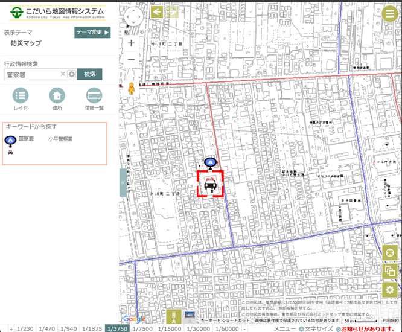
Task: Click the greyed forward arrow button
Action: coord(172,12)
